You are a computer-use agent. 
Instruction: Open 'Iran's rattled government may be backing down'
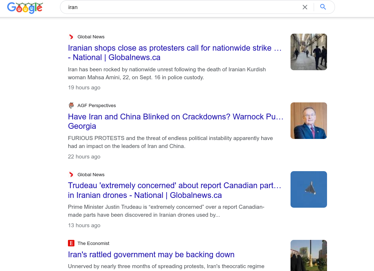151,254
